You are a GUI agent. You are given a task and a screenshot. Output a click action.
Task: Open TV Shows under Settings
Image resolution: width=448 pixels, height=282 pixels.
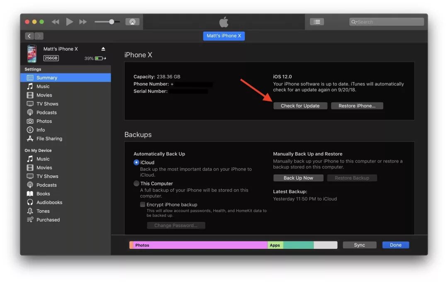tap(66, 104)
